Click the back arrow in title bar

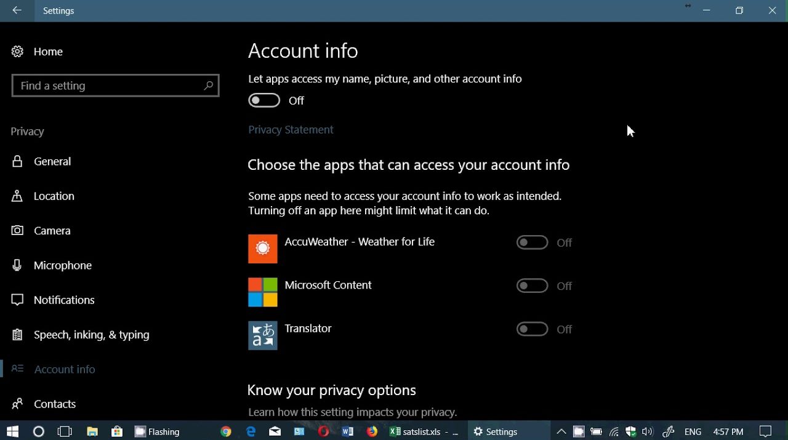pyautogui.click(x=17, y=10)
